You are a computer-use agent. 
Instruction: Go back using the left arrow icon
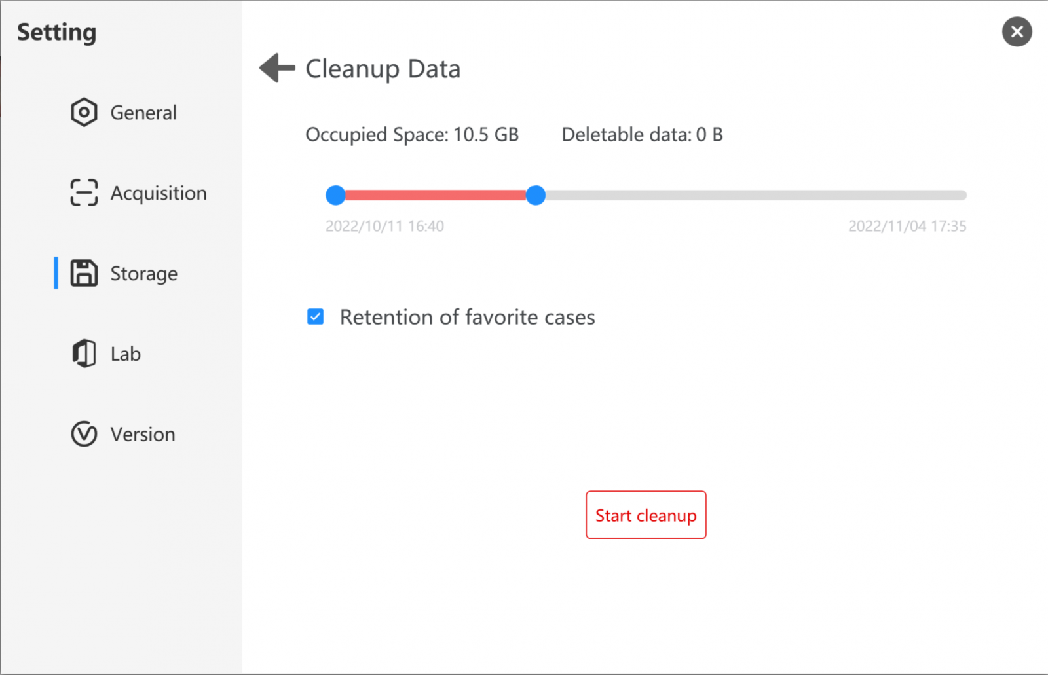(277, 68)
